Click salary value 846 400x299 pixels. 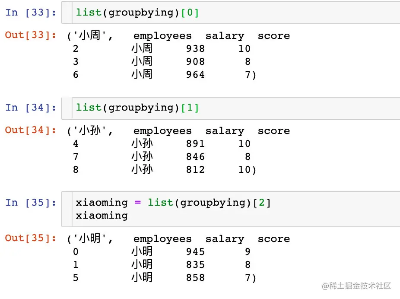click(195, 157)
